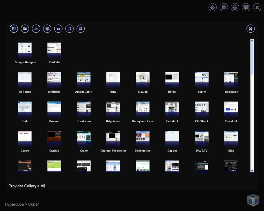Choose the Box.net provider
The width and height of the screenshot is (264, 211).
pos(54,109)
